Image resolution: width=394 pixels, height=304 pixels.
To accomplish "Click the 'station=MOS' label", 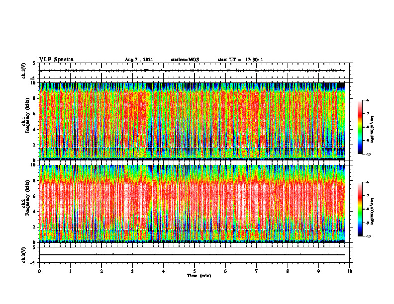I will point(185,60).
